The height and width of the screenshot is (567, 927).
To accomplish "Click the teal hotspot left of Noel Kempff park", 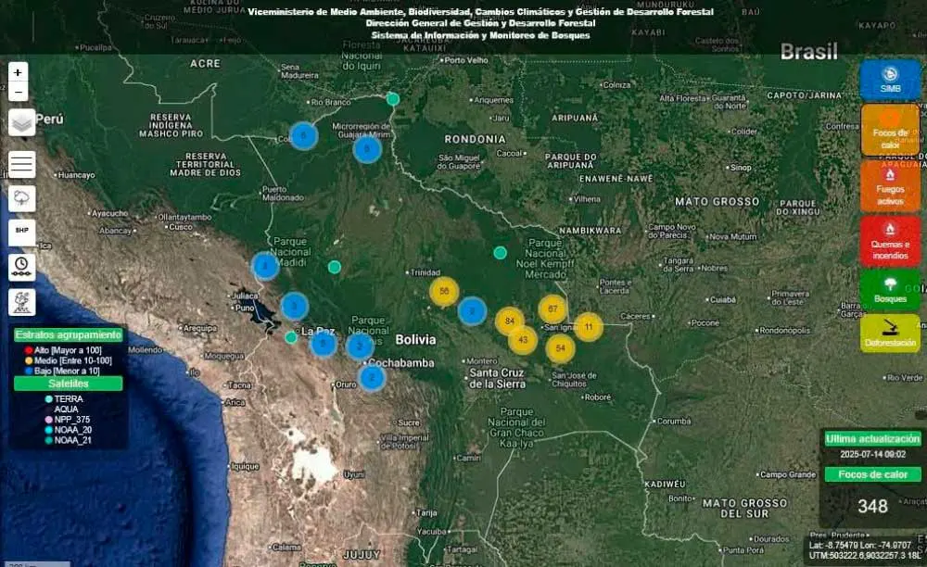I will 501,253.
